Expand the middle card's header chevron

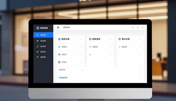click(x=111, y=39)
